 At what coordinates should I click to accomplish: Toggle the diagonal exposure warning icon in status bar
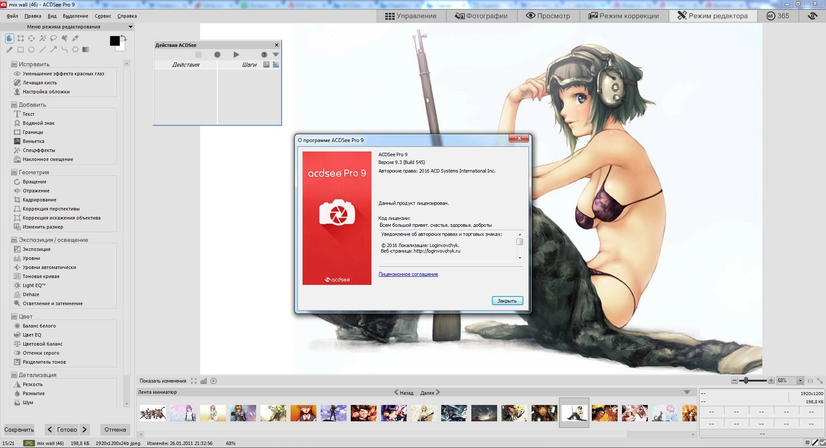pyautogui.click(x=815, y=443)
